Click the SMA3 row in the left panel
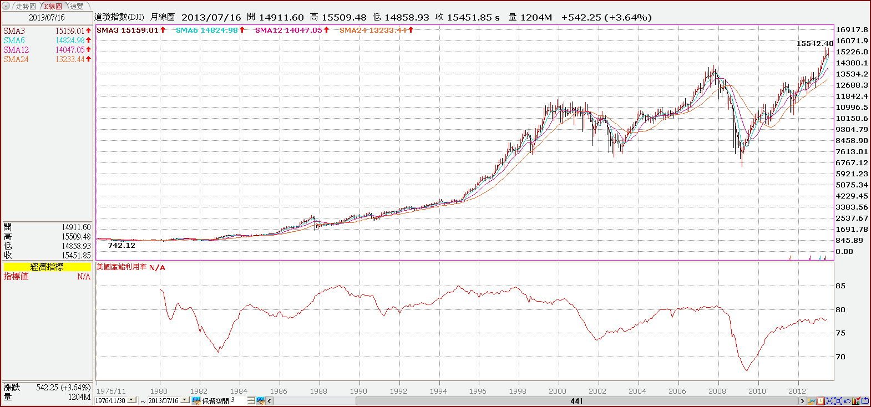This screenshot has height=407, width=871. pos(47,31)
